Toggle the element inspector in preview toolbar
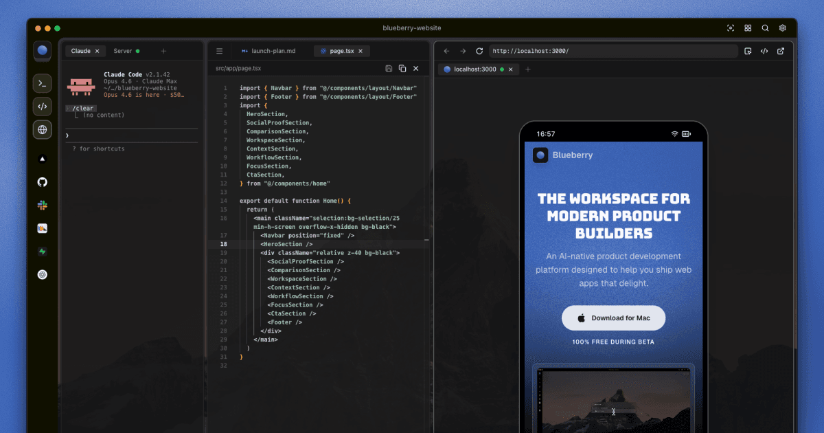 click(x=748, y=51)
